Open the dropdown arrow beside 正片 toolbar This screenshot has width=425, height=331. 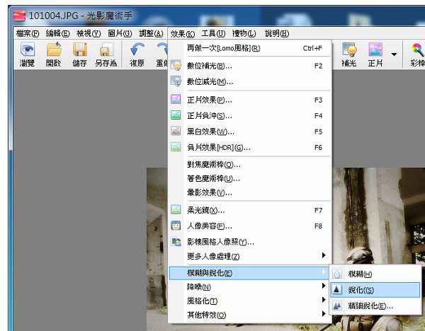(394, 54)
